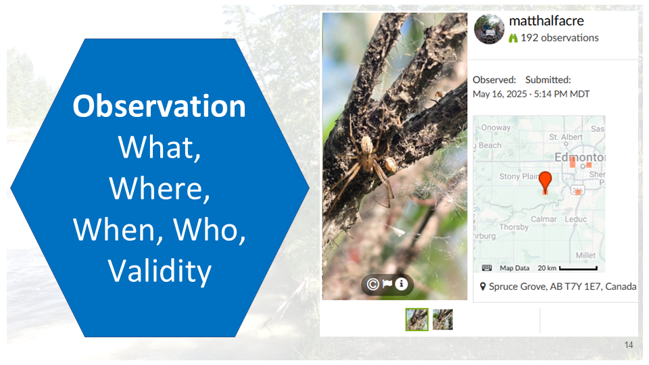Viewport: 649px width, 365px height.
Task: Select the second spider photo thumbnail
Action: tap(443, 319)
